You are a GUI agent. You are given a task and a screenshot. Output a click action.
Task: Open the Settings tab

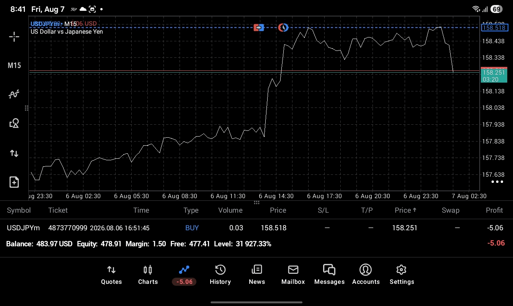402,275
